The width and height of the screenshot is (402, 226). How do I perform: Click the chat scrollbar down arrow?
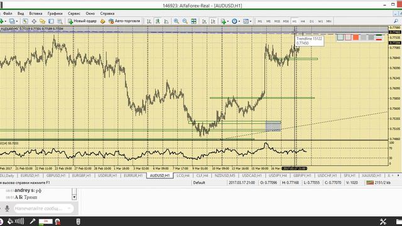point(74,197)
